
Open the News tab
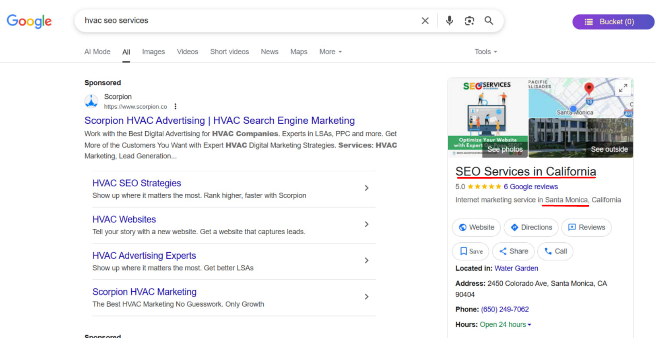click(x=270, y=52)
